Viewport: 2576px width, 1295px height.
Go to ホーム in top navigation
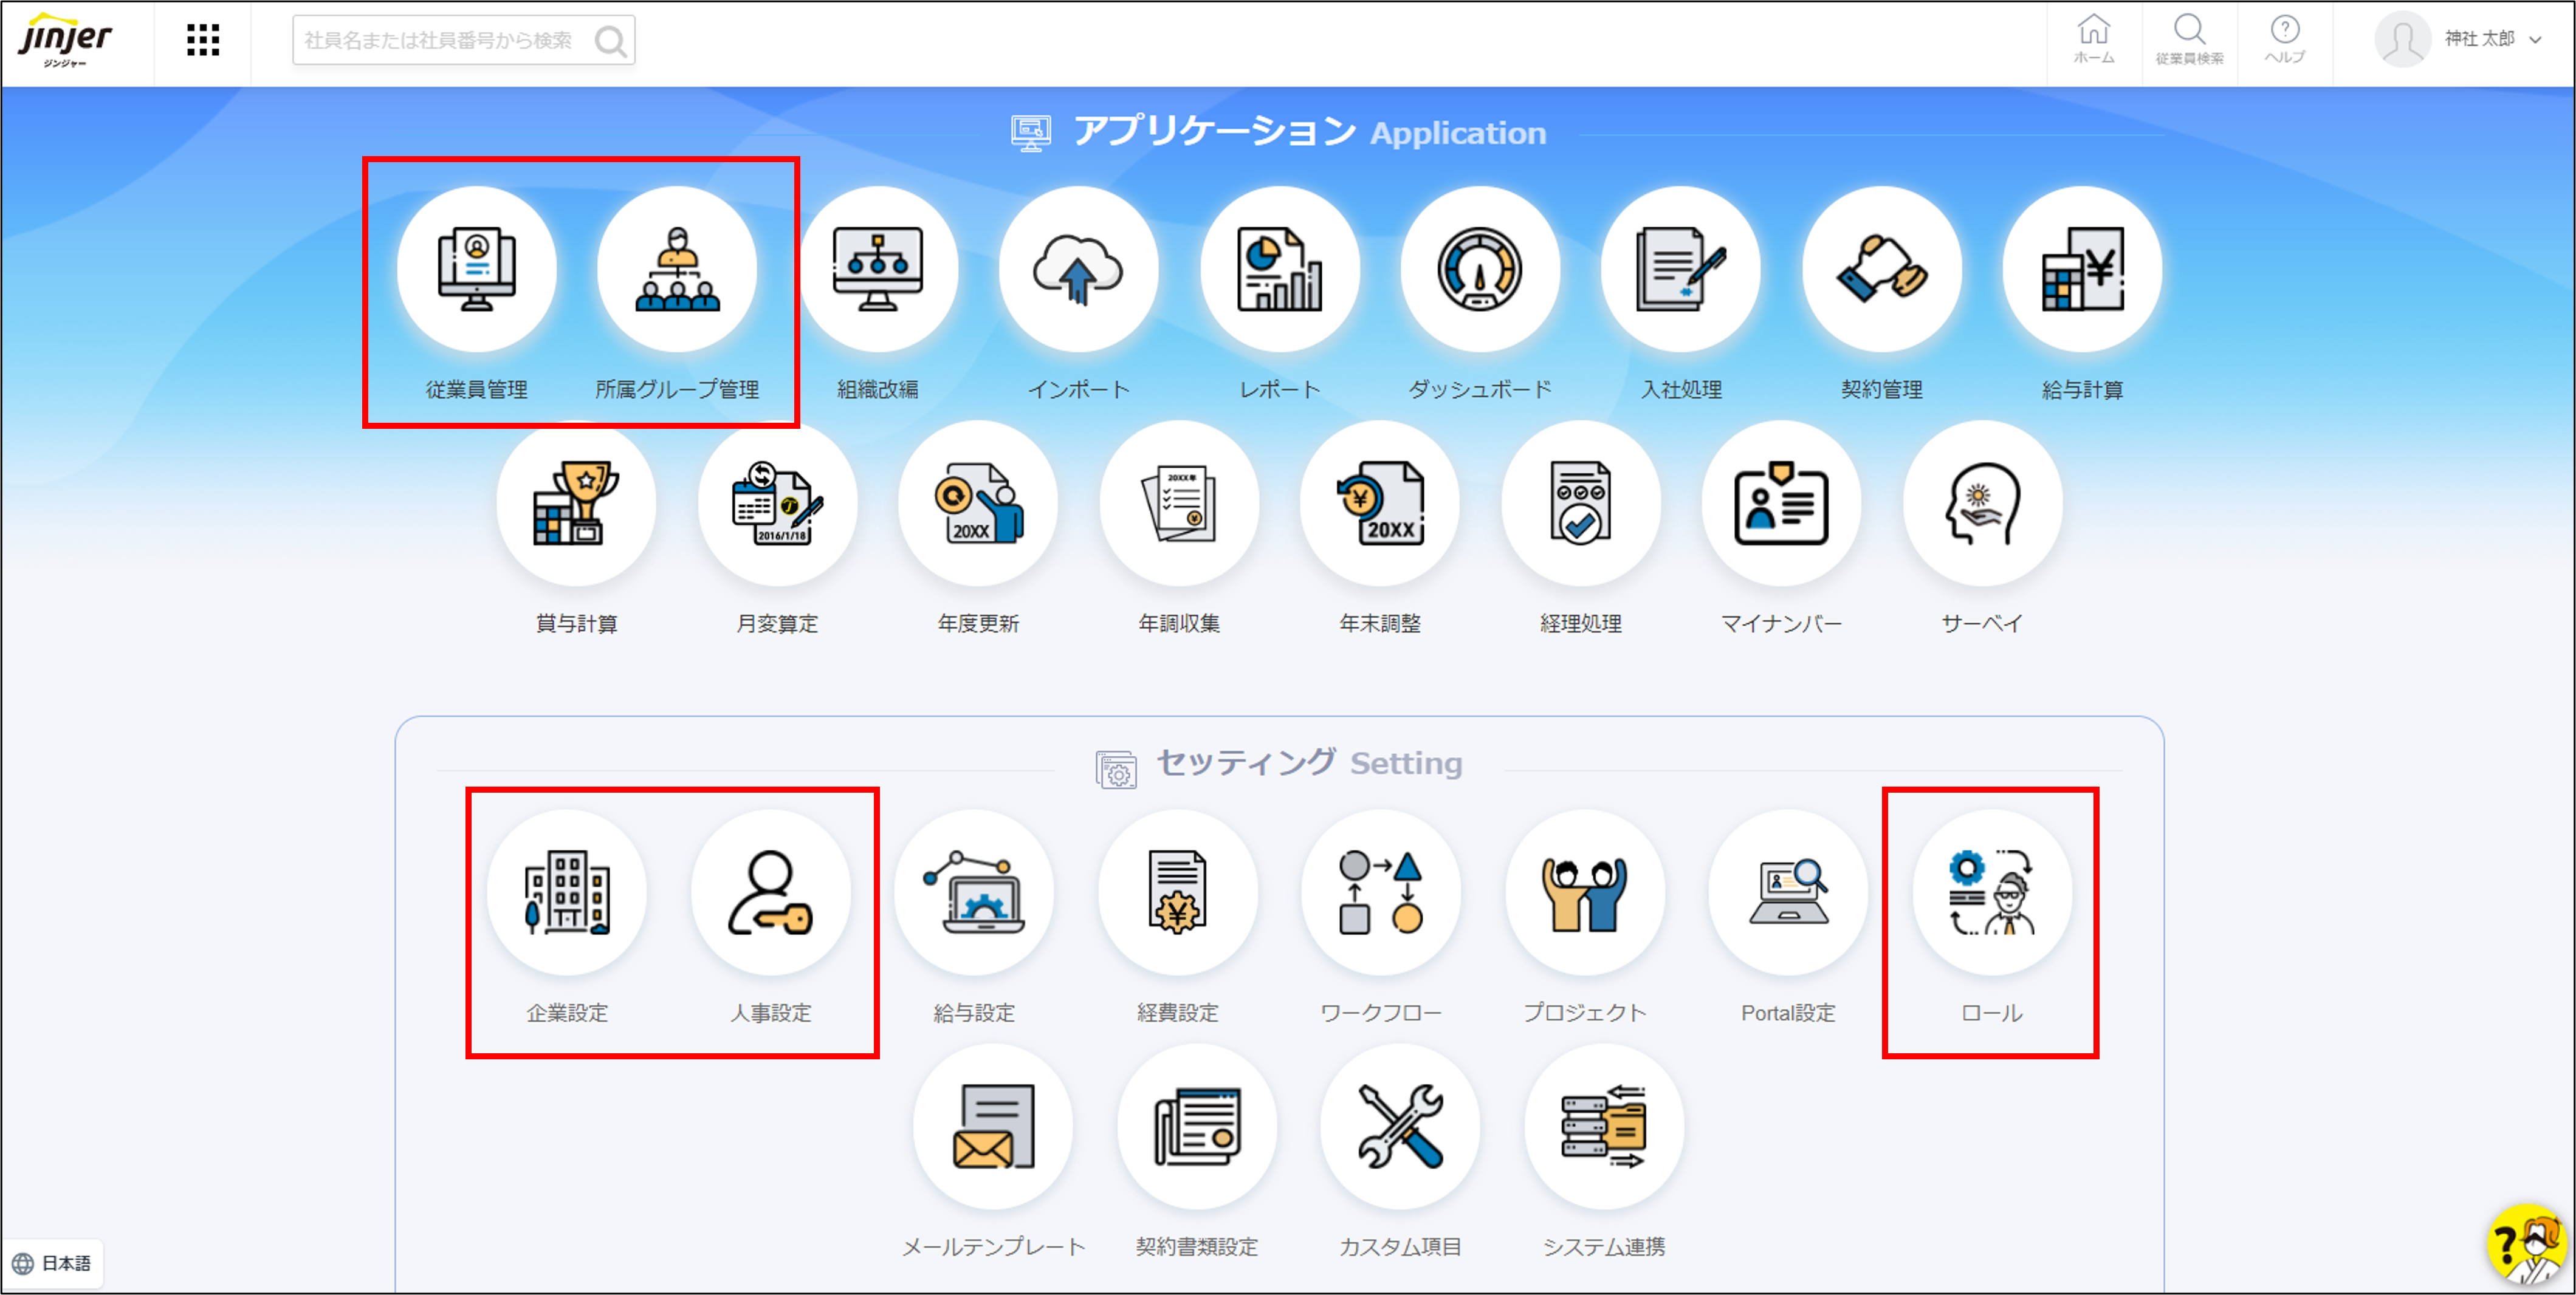tap(2093, 40)
